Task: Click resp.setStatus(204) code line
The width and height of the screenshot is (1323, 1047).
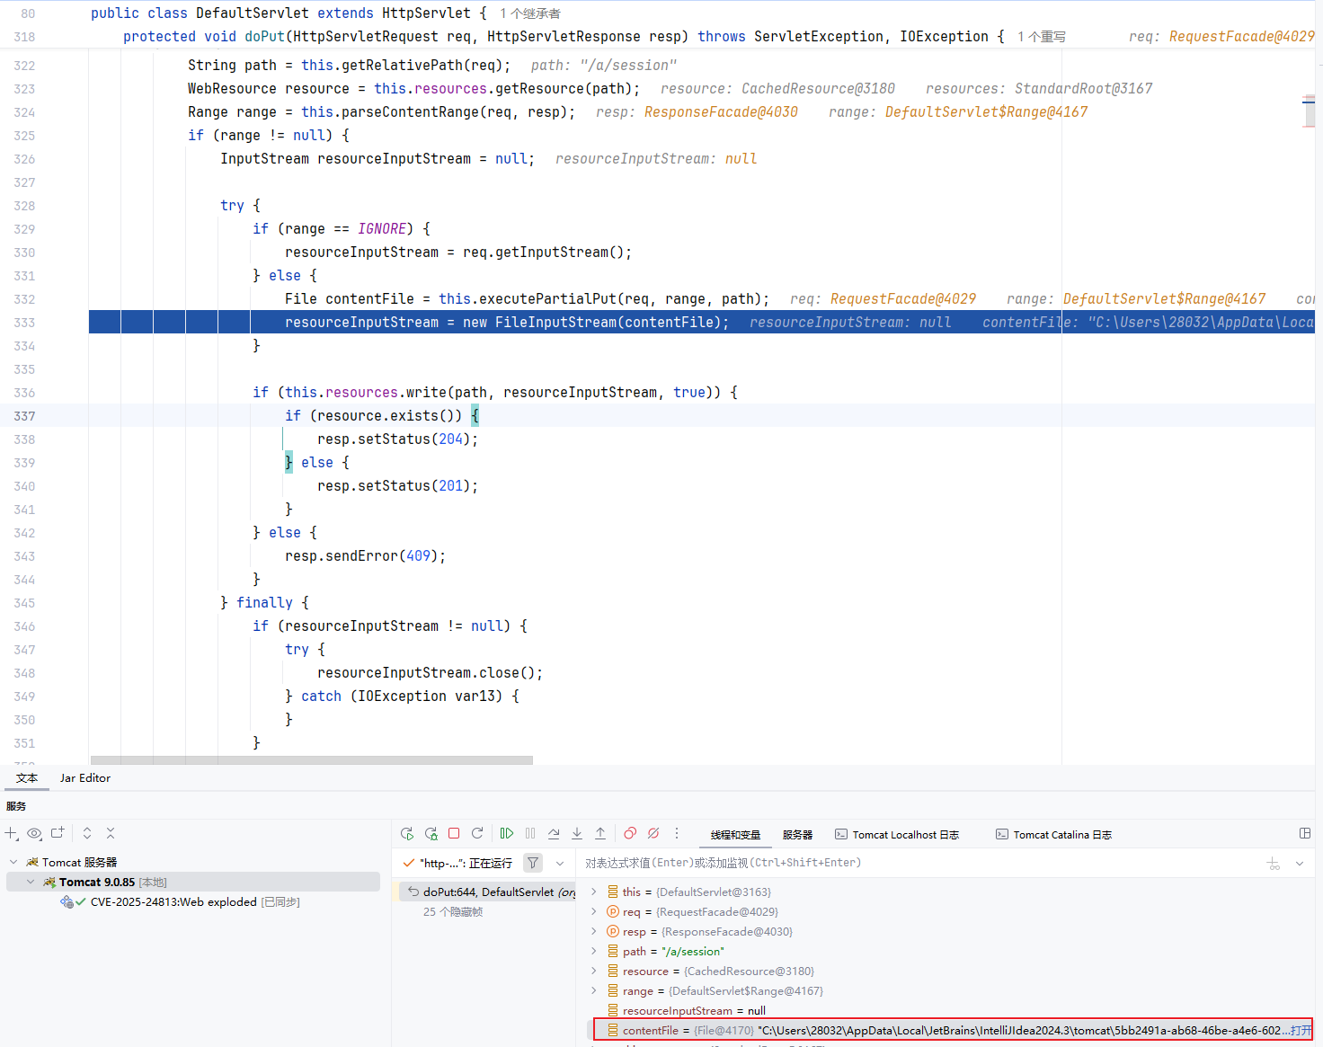Action: (398, 439)
